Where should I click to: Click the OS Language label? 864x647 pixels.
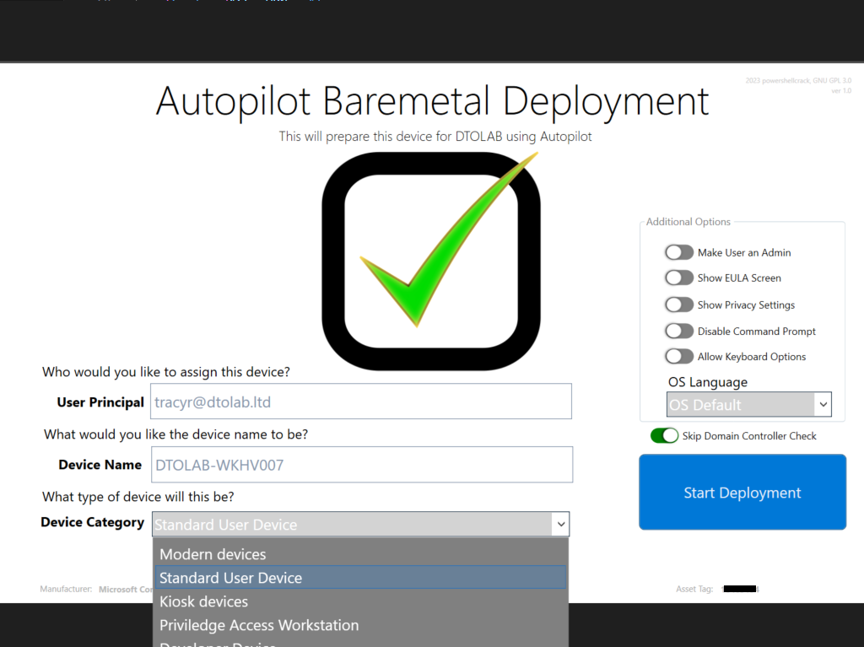pos(708,382)
